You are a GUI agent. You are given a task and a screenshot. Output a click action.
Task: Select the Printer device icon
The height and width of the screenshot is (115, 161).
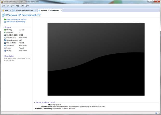click(5, 48)
